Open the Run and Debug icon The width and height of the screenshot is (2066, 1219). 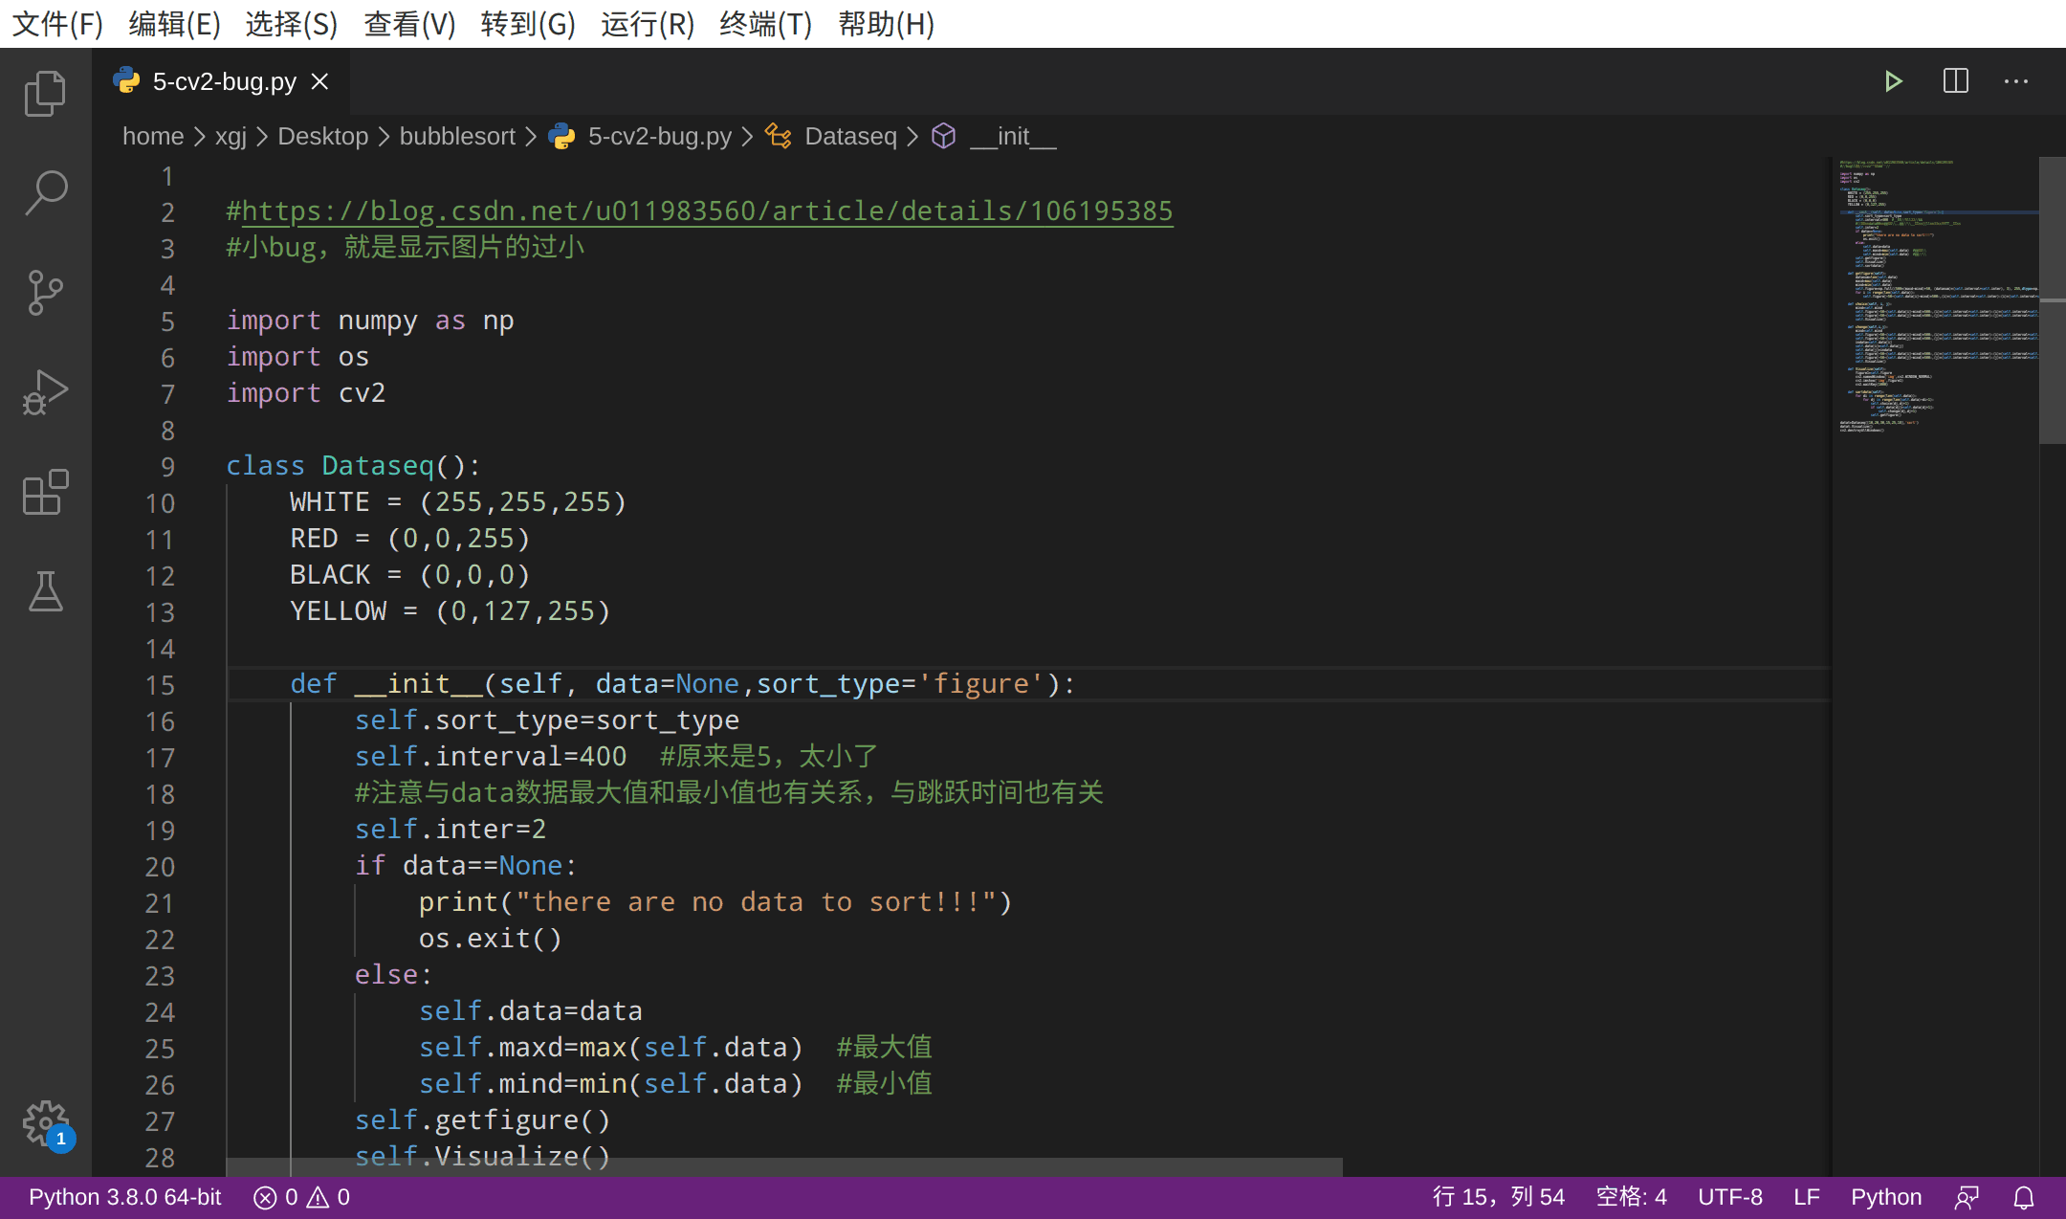point(45,391)
